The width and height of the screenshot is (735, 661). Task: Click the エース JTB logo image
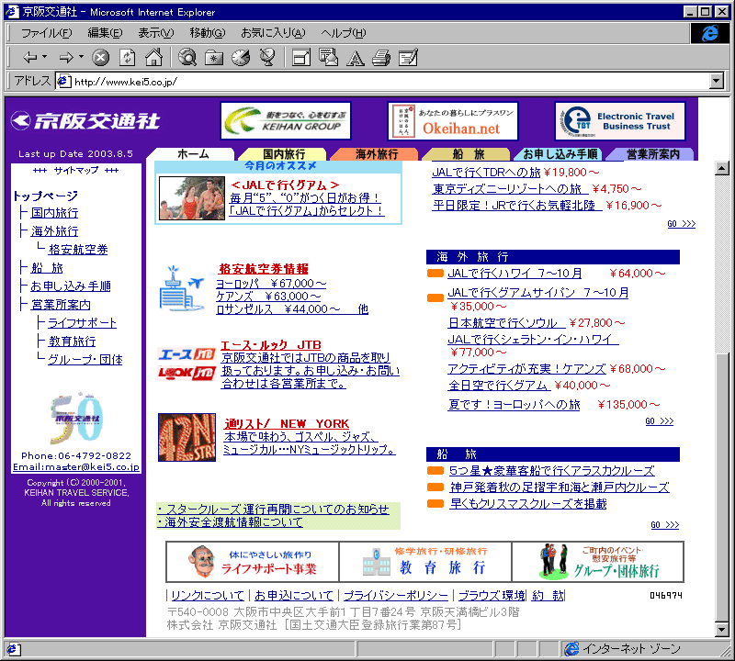[x=187, y=354]
